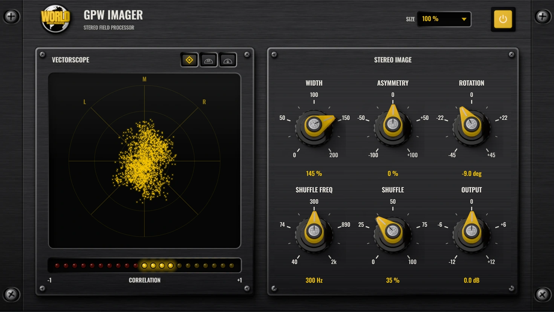Click the plus screw at the rack's top left corner

(11, 17)
